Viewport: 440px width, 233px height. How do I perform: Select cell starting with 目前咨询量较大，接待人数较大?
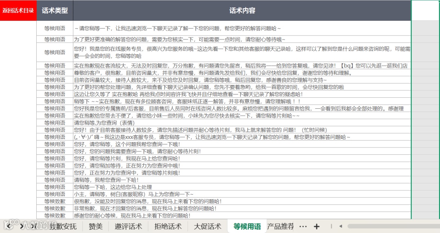pyautogui.click(x=242, y=80)
